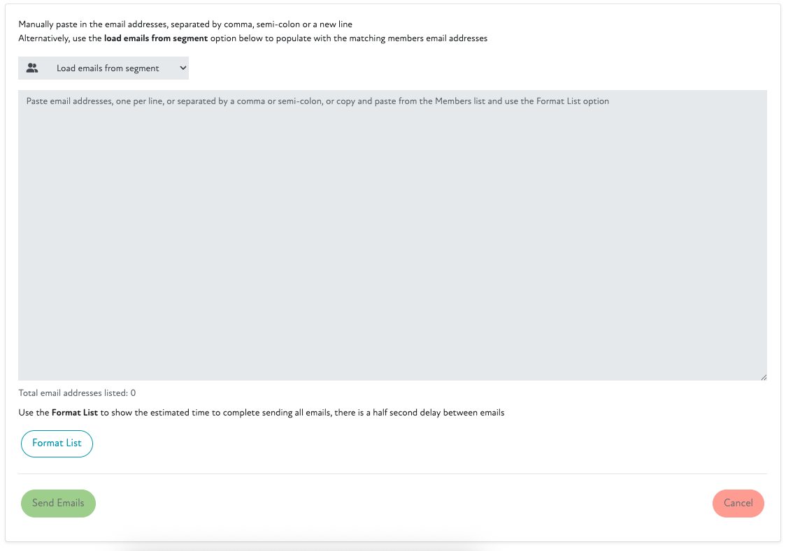786x551 pixels.
Task: Click inside the email addresses text area
Action: [392, 230]
